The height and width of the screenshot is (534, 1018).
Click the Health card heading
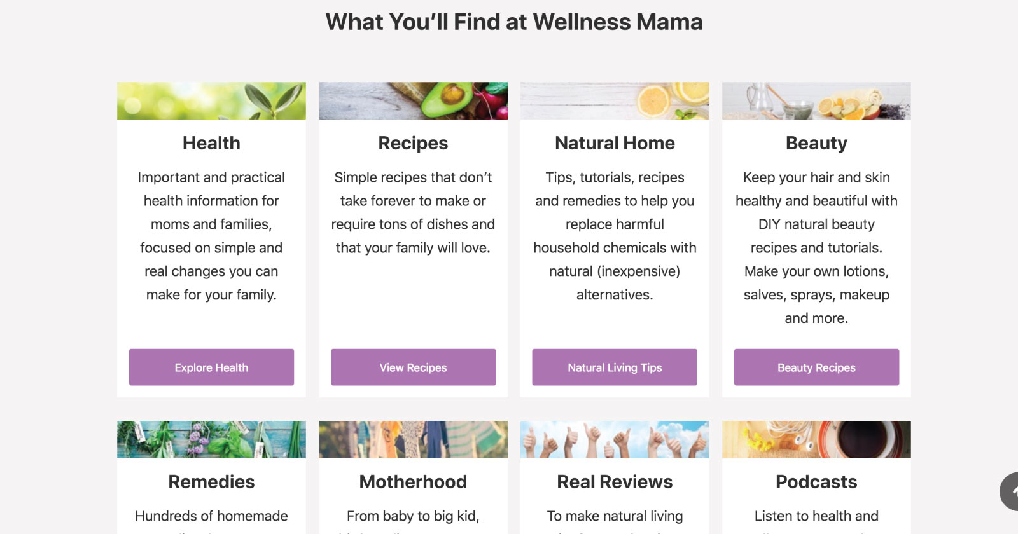(211, 143)
